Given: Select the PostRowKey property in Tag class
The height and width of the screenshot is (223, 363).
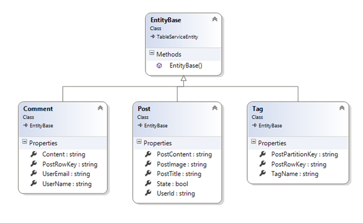Looking at the screenshot, I should (x=298, y=164).
